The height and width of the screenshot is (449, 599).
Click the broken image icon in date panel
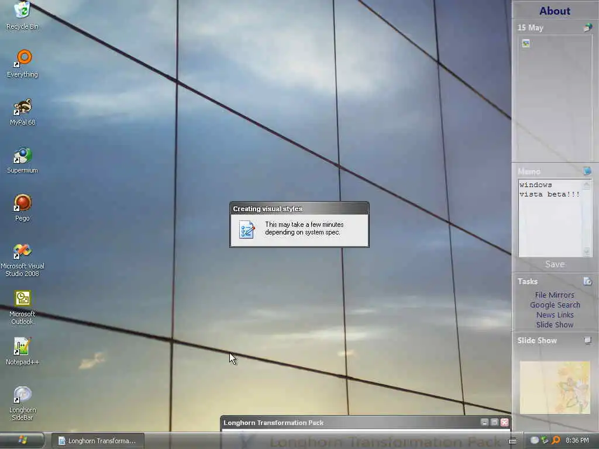click(x=526, y=43)
